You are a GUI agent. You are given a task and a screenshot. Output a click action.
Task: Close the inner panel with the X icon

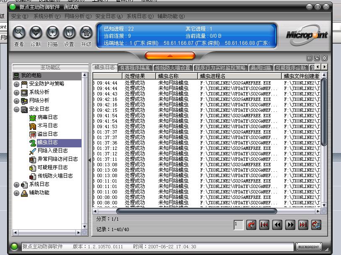click(x=325, y=58)
